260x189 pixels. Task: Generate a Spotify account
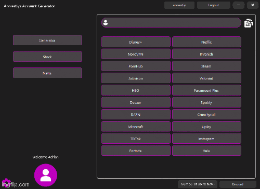(206, 102)
